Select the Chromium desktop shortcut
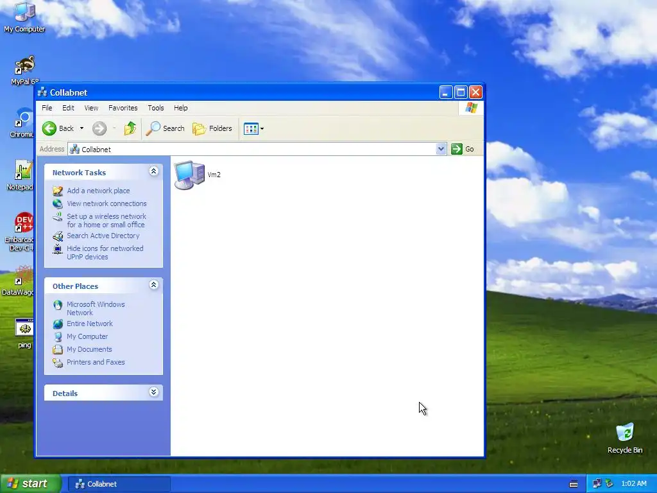The width and height of the screenshot is (657, 493). (x=22, y=123)
